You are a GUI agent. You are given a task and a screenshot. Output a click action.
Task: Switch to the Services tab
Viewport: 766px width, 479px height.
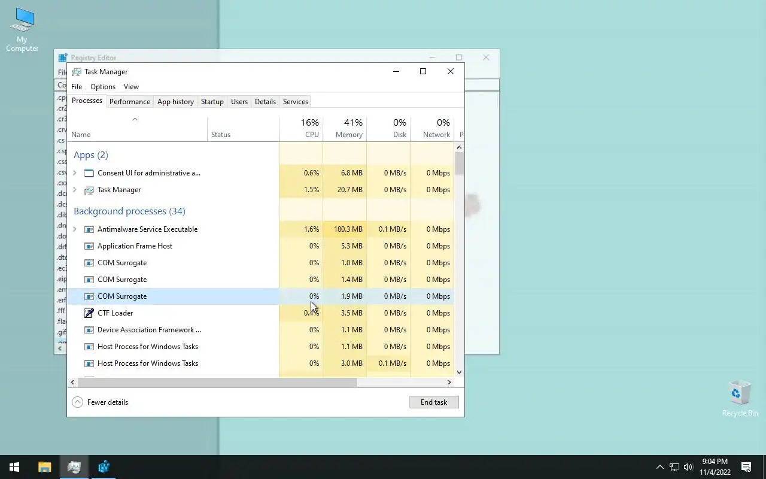click(296, 102)
